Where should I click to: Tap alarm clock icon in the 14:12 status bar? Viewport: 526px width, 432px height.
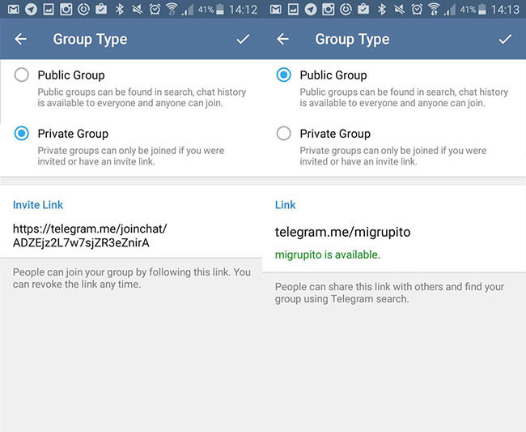click(x=155, y=9)
